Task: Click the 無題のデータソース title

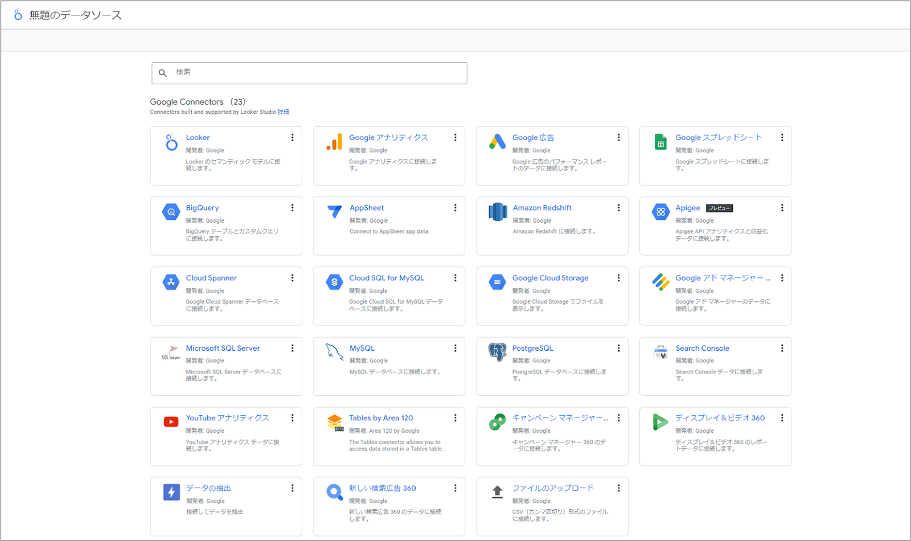Action: click(76, 15)
